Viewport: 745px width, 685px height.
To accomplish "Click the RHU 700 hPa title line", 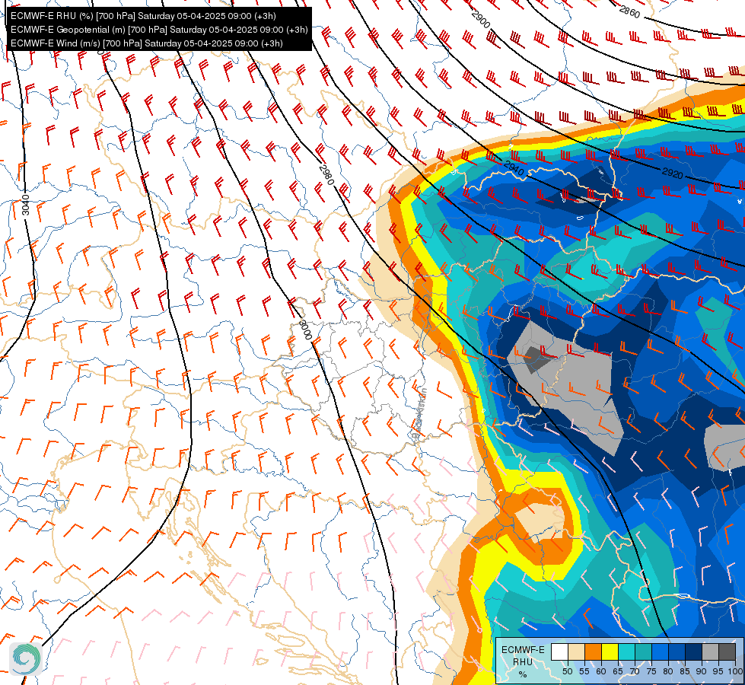I will [143, 16].
